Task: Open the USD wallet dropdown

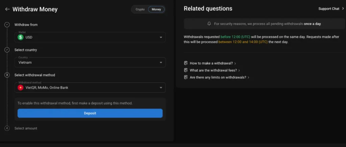Action: (x=90, y=37)
